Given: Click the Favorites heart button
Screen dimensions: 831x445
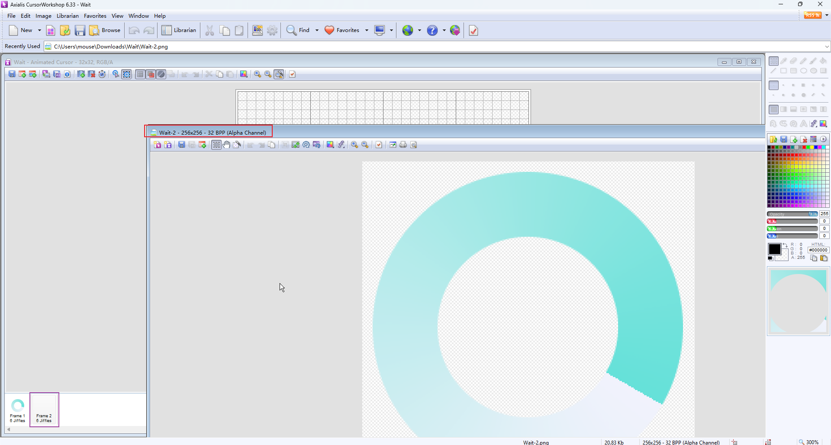Looking at the screenshot, I should tap(342, 30).
